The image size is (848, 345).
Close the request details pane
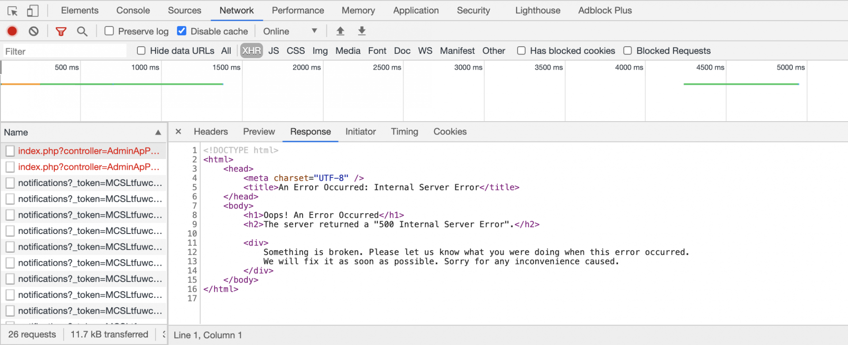(x=178, y=132)
